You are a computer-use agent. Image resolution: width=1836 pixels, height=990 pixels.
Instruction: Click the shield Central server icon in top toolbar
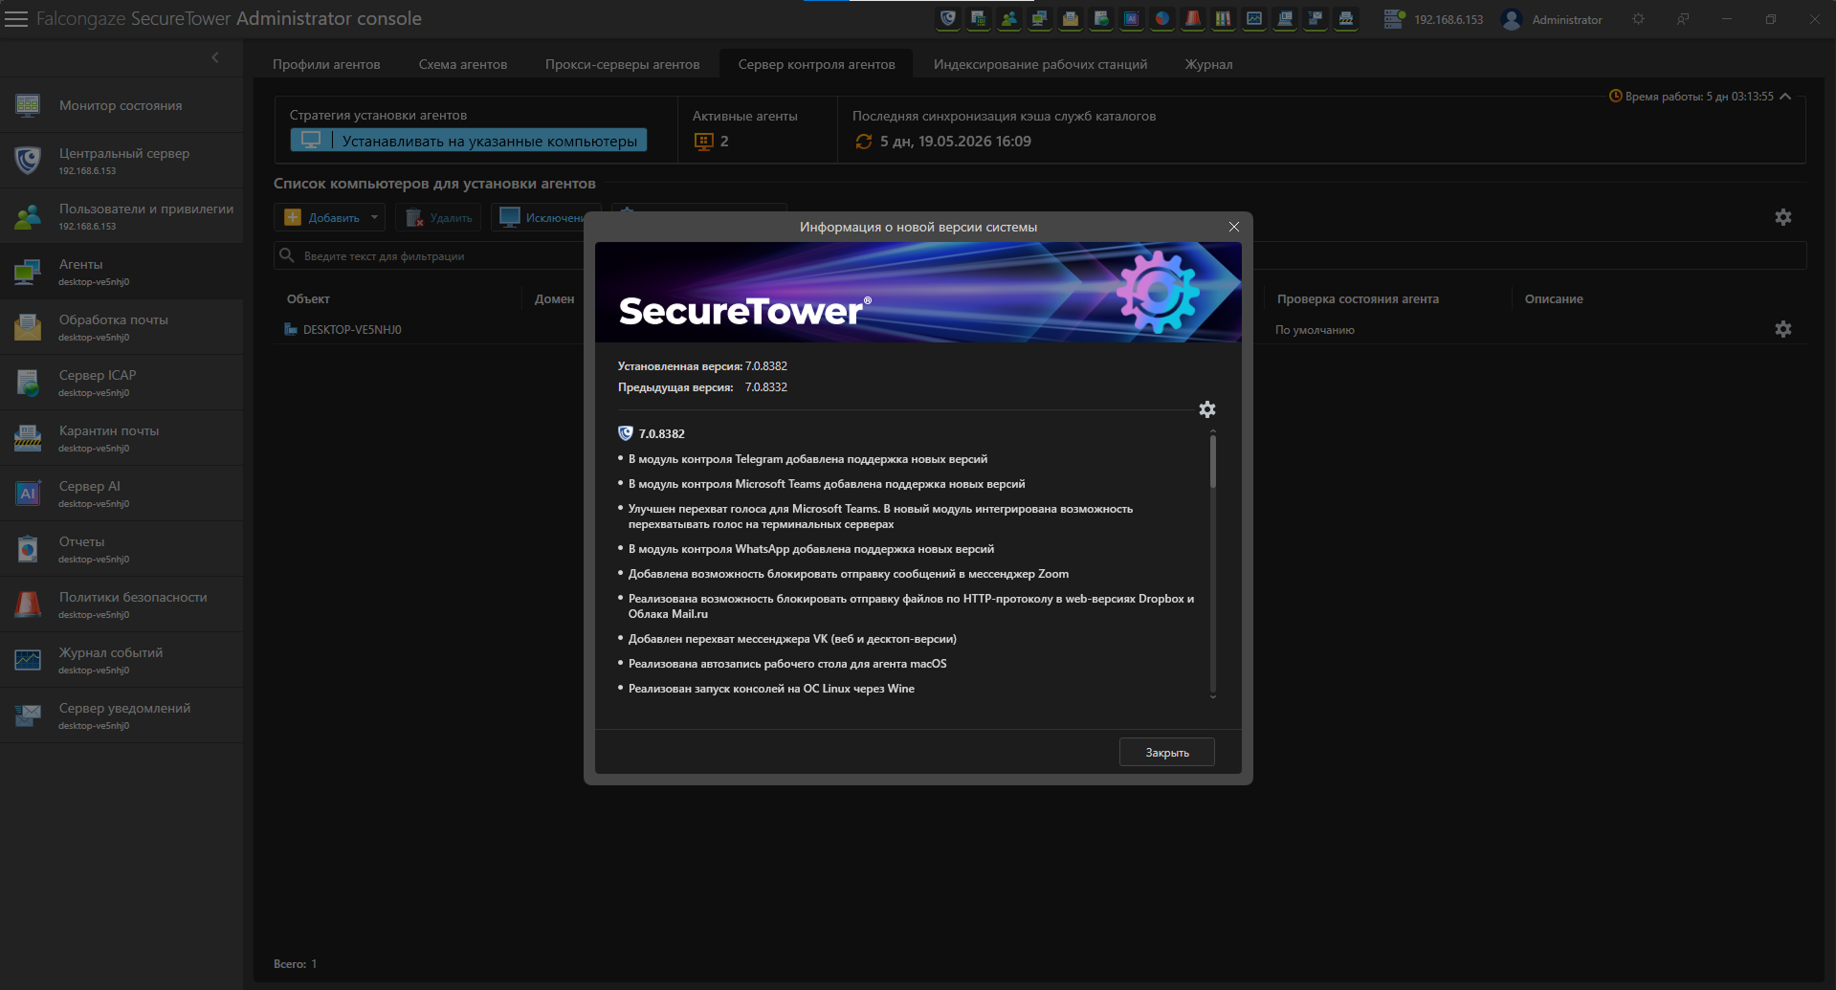click(948, 18)
